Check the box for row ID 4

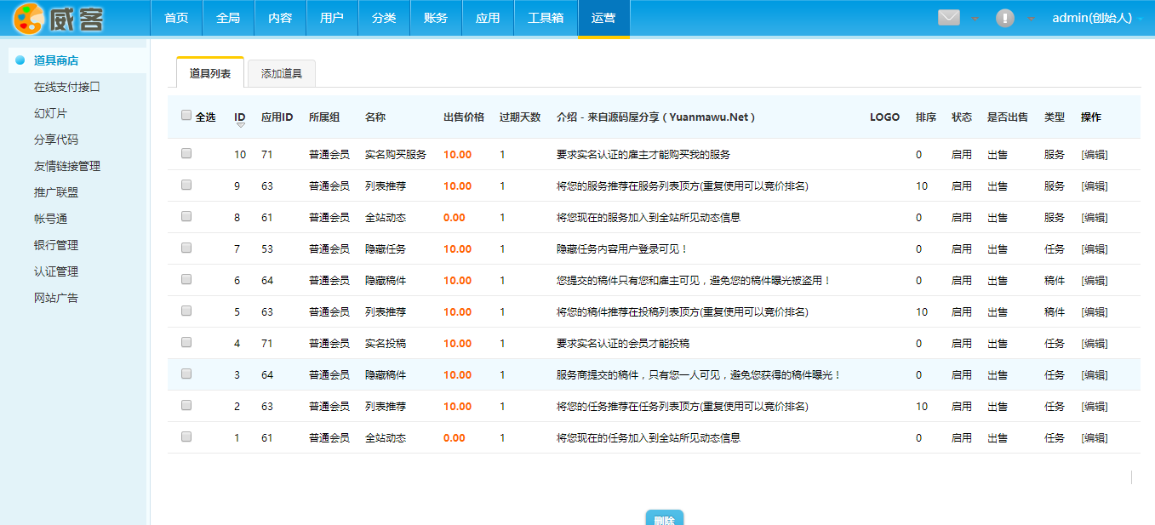[186, 342]
